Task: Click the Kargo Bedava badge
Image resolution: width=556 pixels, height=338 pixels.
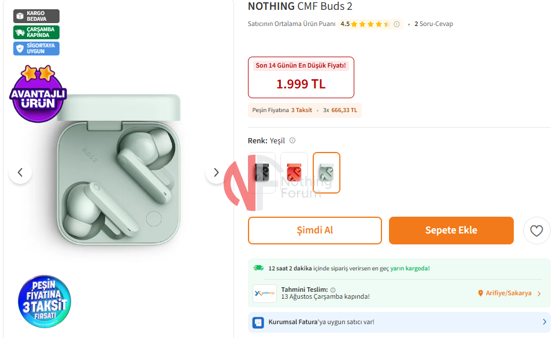Action: [36, 16]
